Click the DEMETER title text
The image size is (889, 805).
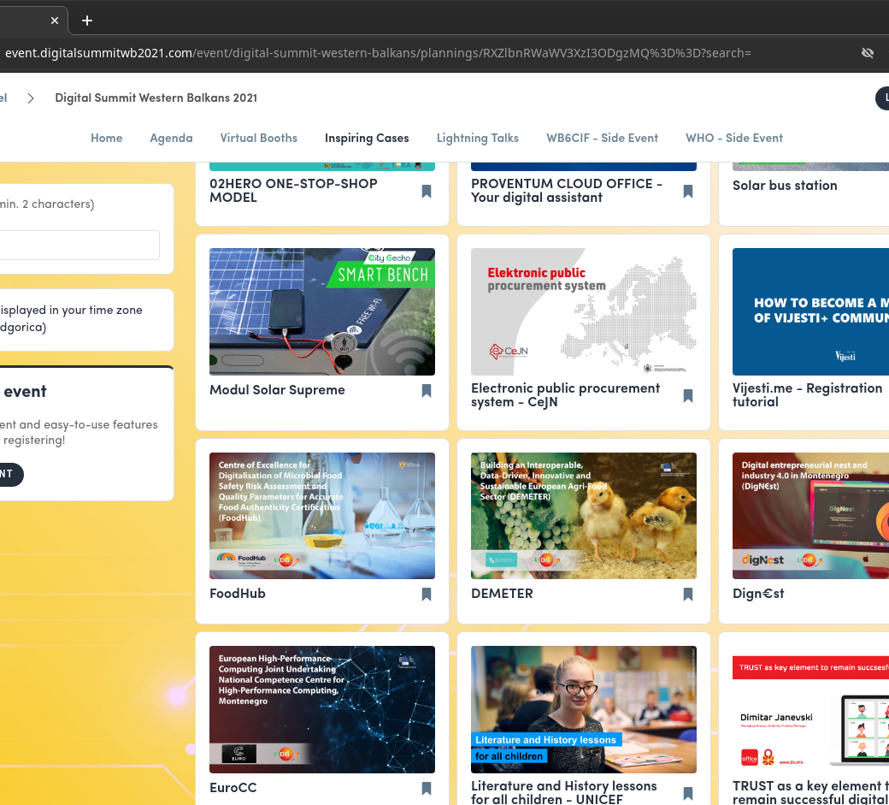pyautogui.click(x=502, y=594)
